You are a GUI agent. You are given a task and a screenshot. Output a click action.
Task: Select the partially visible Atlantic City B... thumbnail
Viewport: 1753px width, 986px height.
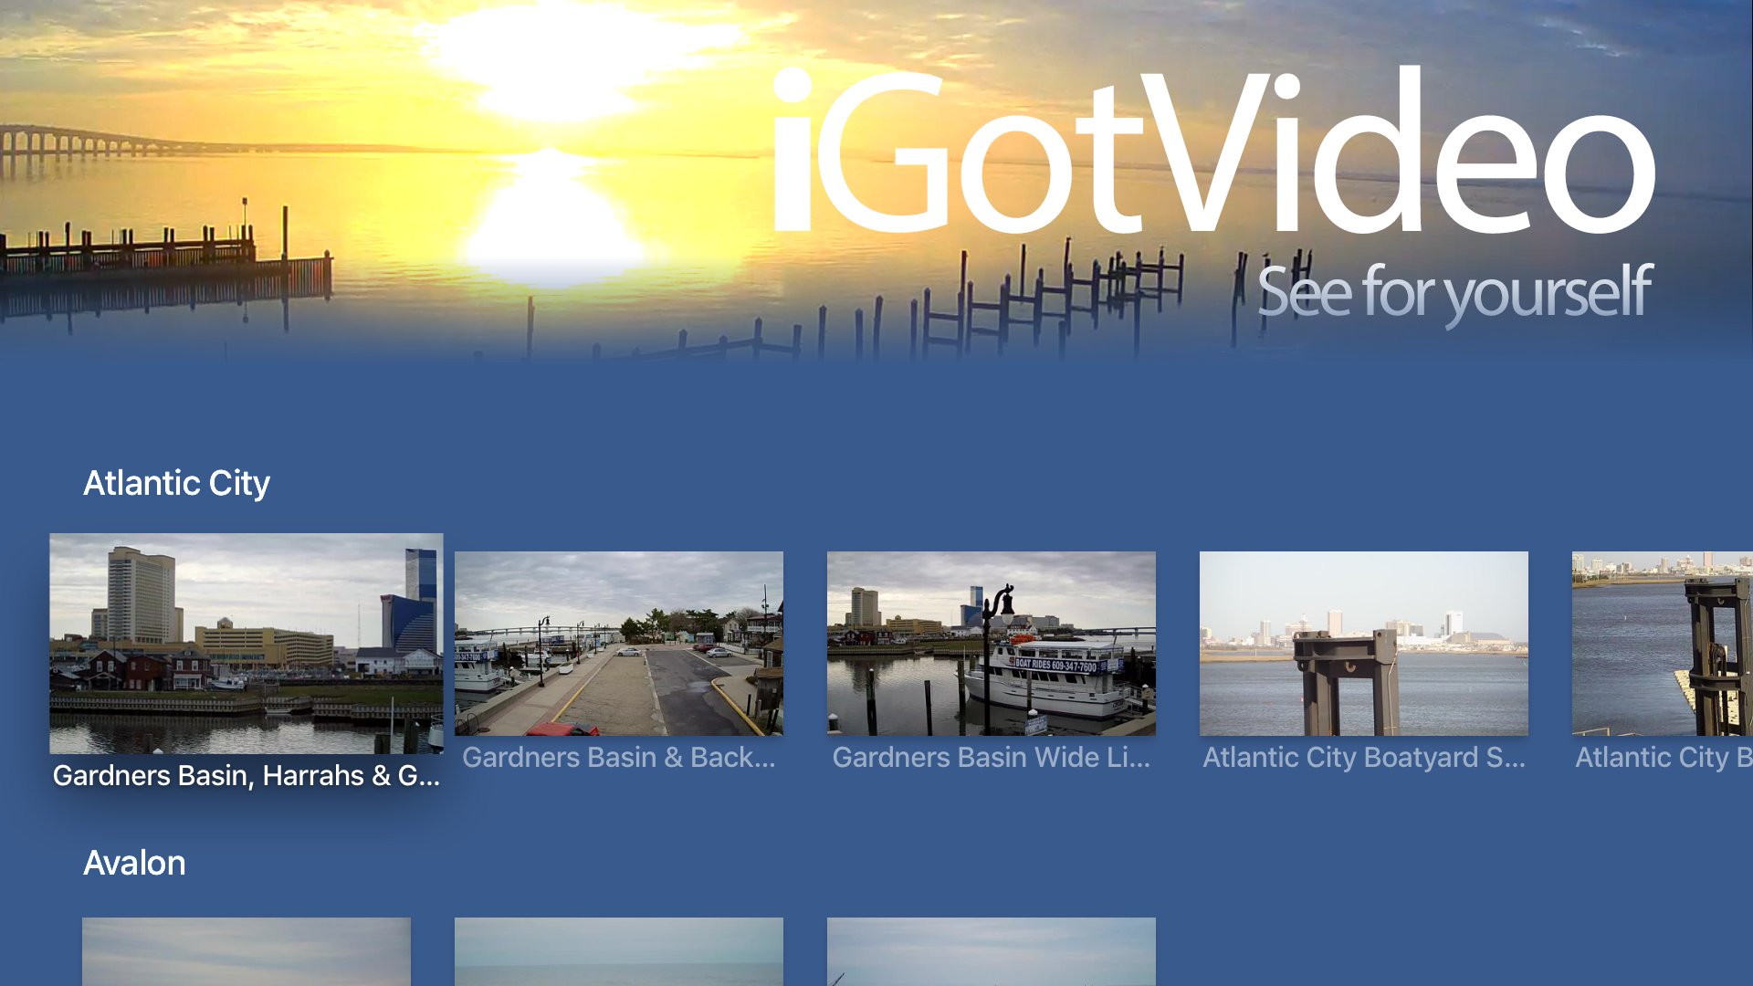pos(1663,644)
